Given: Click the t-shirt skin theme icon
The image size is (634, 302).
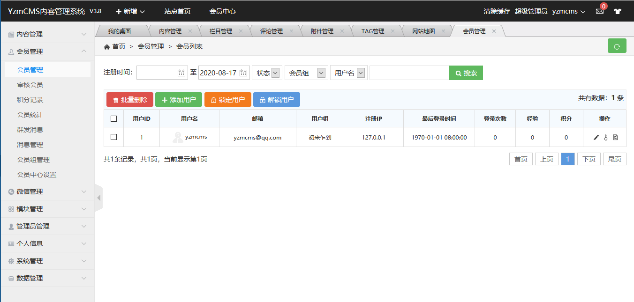Looking at the screenshot, I should tap(617, 11).
